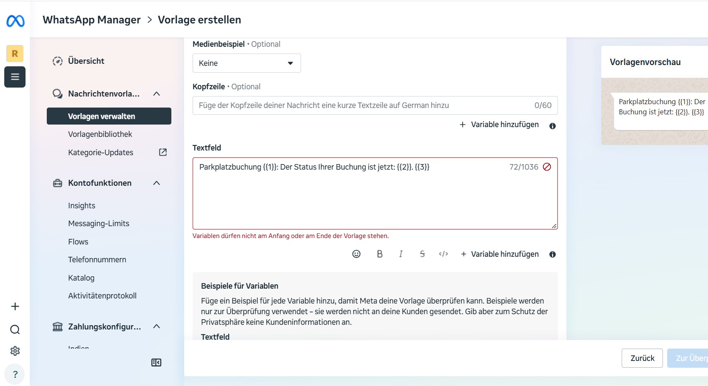708x386 pixels.
Task: Open Kategorie-Updates in sidebar
Action: click(100, 152)
